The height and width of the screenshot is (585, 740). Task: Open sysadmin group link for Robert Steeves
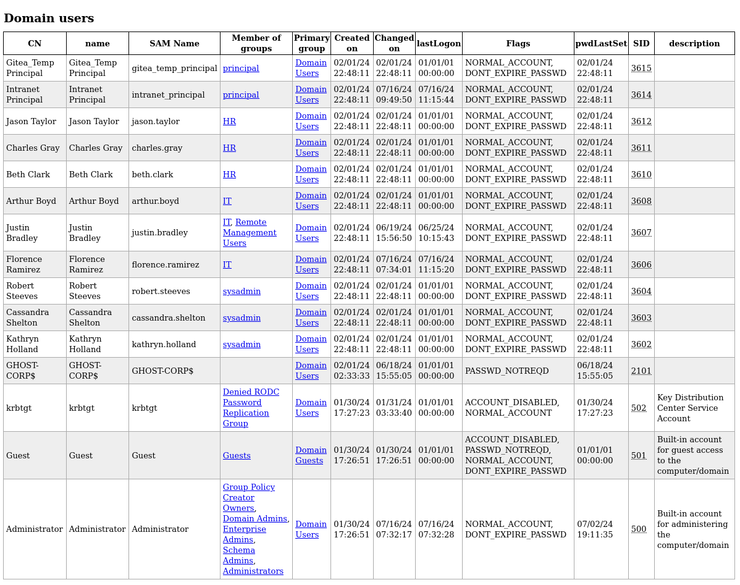click(242, 291)
